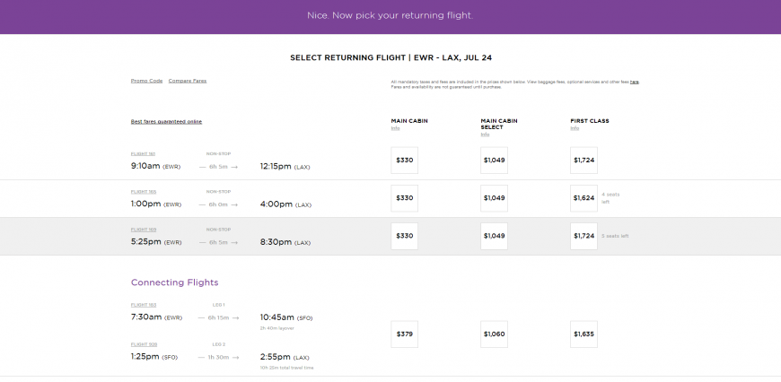
Task: Select $1,635 First Class connecting fare
Action: point(584,334)
